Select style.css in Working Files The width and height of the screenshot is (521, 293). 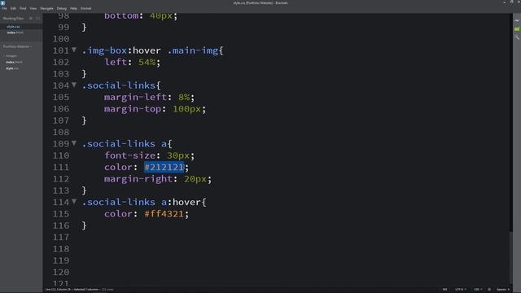13,27
